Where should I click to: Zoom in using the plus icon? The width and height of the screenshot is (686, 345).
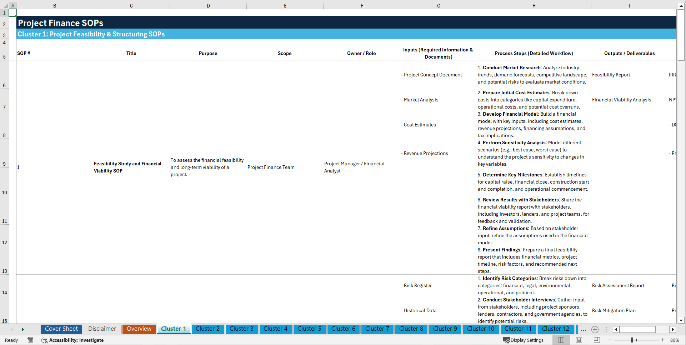(663, 340)
